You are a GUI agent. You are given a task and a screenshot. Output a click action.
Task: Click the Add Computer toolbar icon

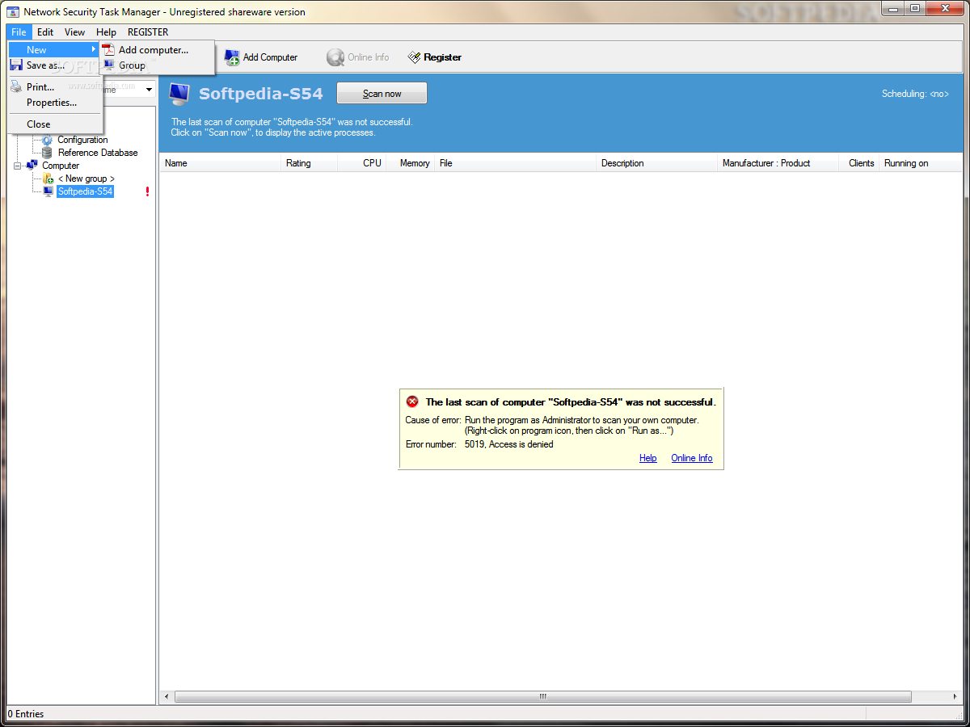click(232, 57)
